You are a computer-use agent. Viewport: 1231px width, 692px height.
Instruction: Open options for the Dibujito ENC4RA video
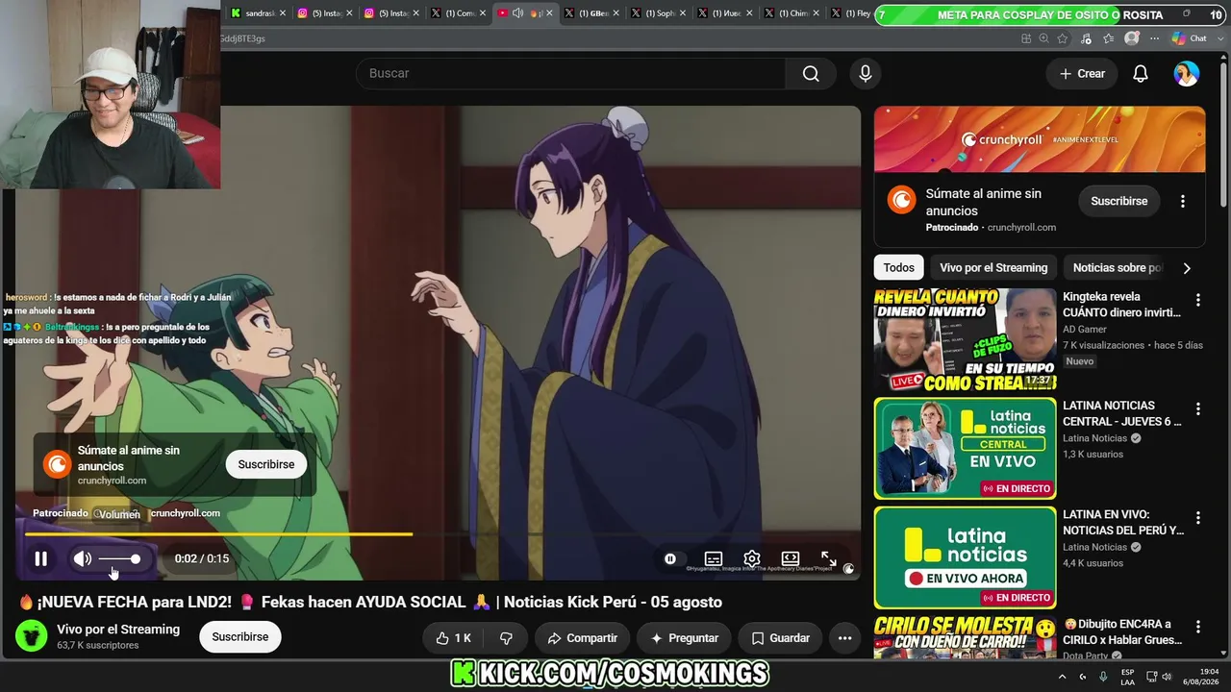click(x=1198, y=627)
